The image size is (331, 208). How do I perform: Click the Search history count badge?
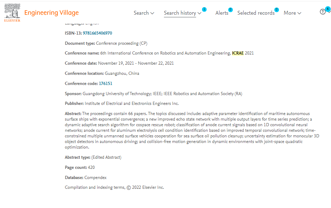pos(204,9)
